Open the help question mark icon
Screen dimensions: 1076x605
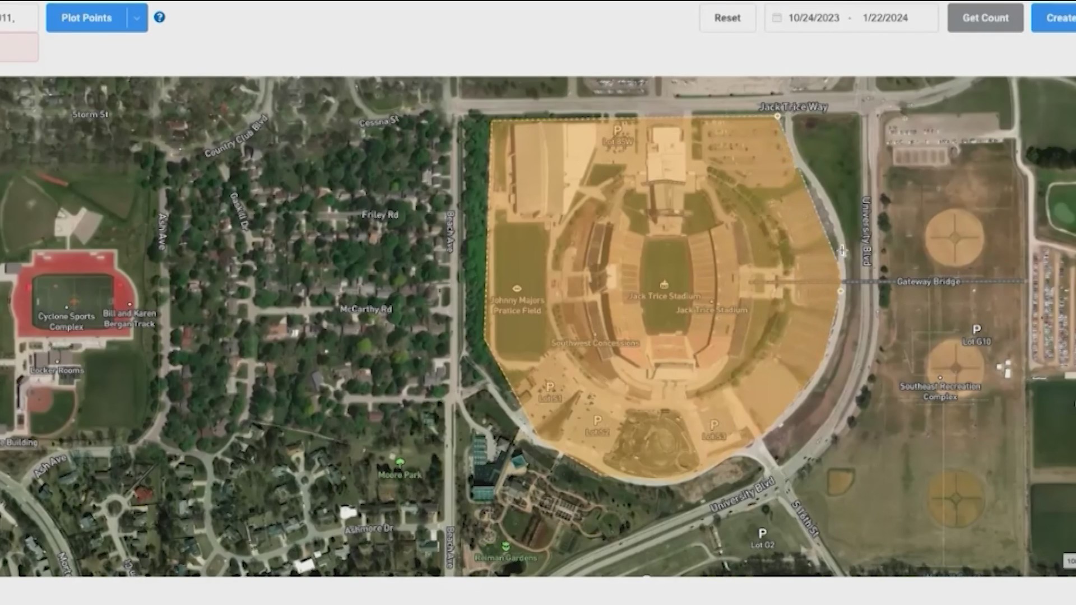click(x=160, y=17)
